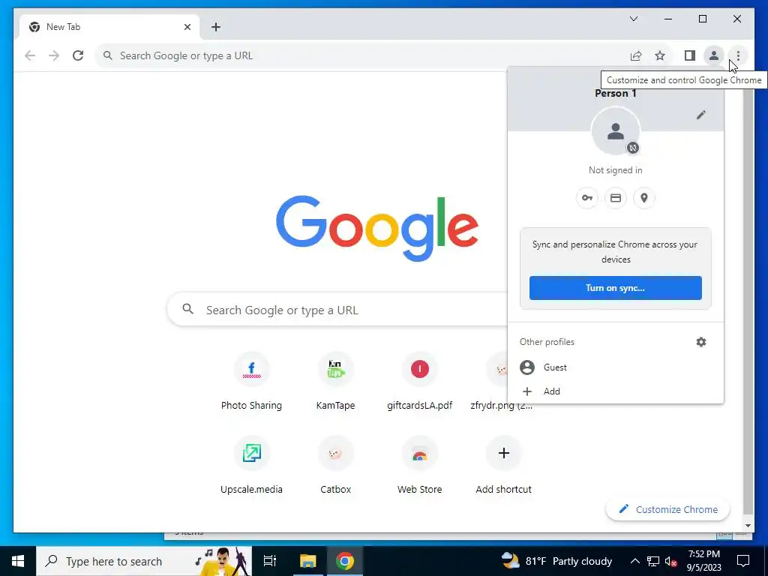Open Task View on the taskbar

[x=269, y=561]
